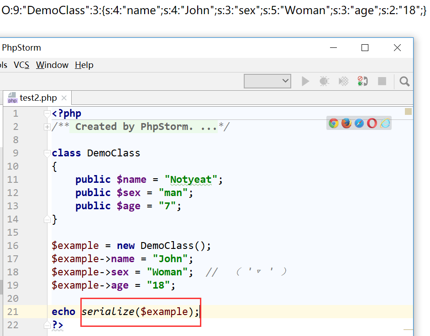
Task: Open page in Opera browser icon
Action: point(372,124)
